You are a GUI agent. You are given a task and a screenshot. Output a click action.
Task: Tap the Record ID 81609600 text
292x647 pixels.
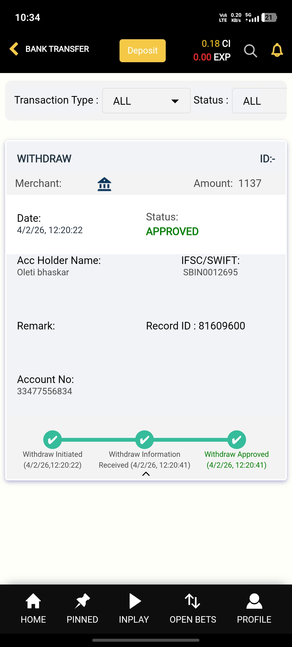195,326
